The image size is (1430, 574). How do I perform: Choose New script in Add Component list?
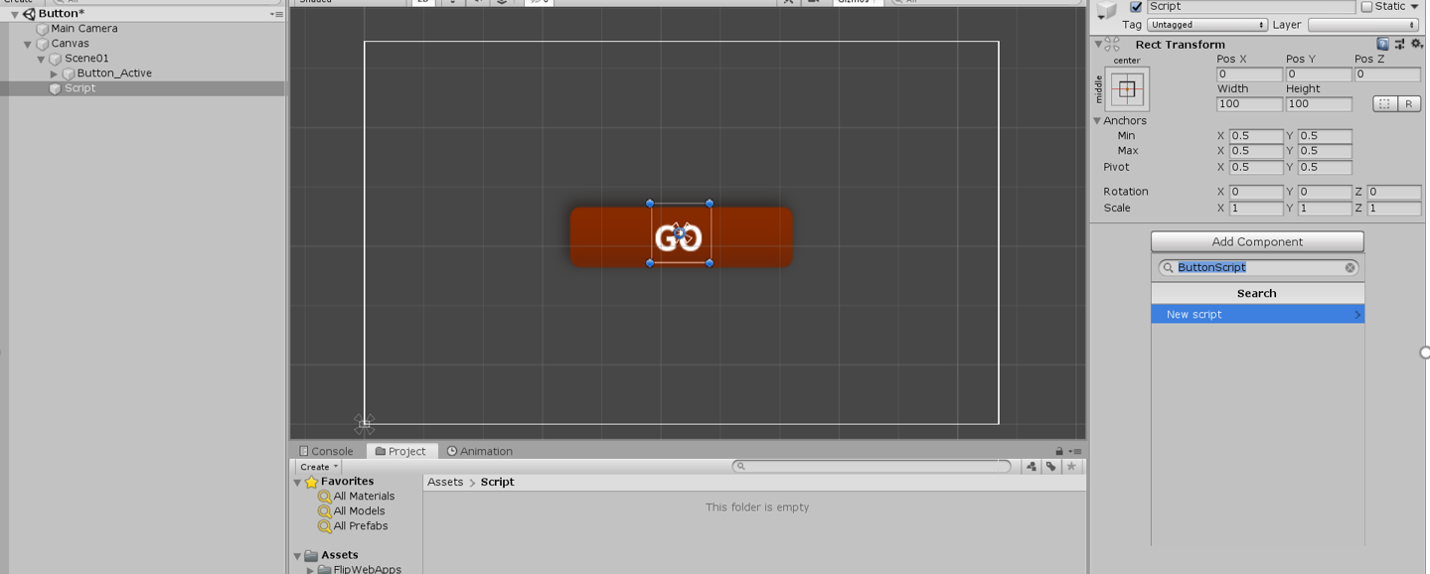pos(1257,315)
